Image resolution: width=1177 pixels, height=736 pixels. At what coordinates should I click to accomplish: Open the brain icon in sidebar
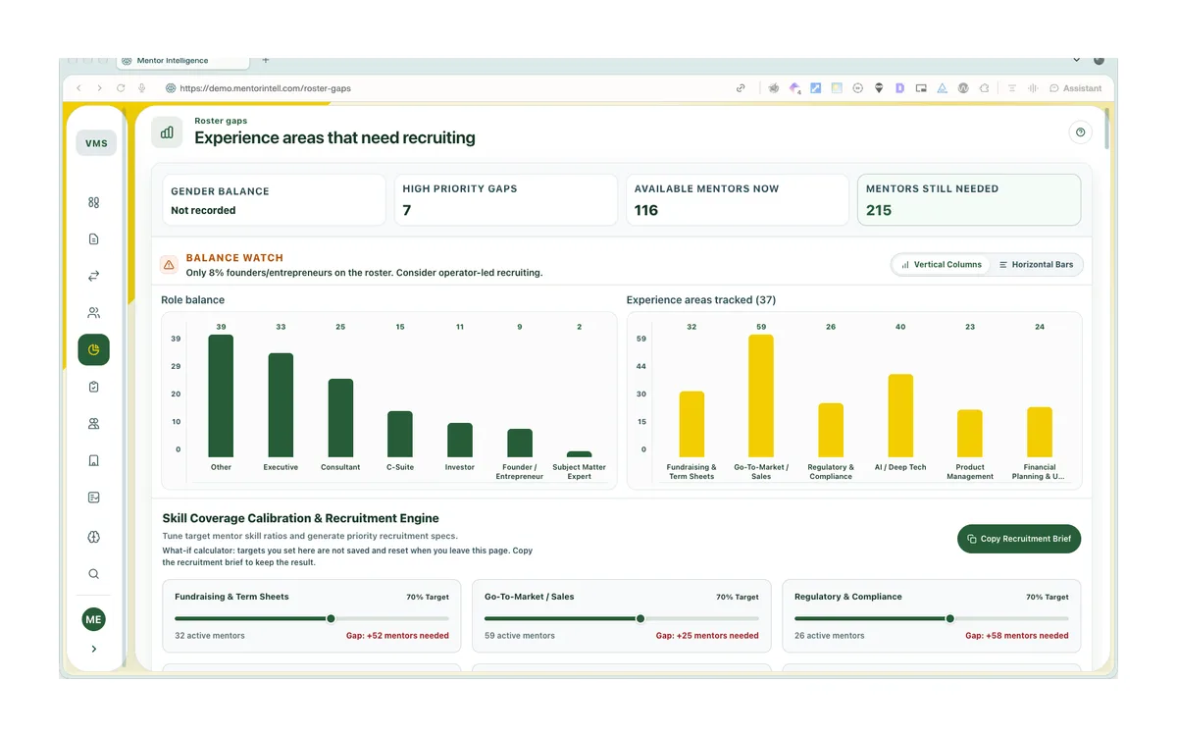pos(93,537)
